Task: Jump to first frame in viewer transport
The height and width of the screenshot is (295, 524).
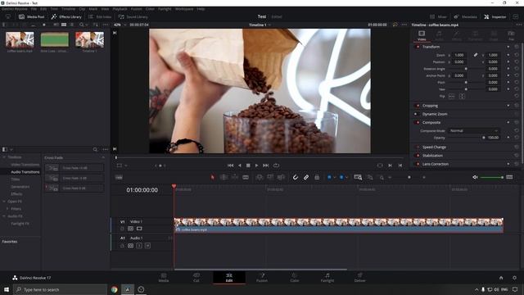Action: click(x=231, y=166)
